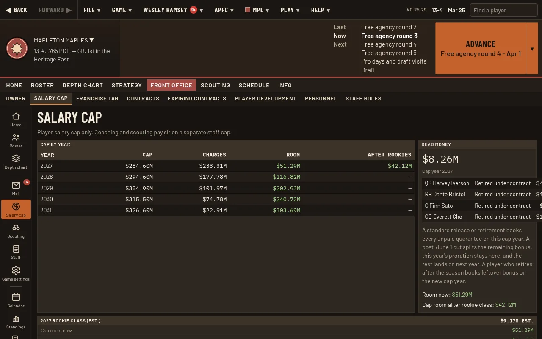Click the 2029 cap value $304.90M

pos(139,188)
